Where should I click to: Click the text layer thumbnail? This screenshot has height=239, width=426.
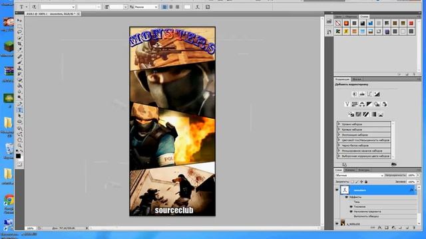pyautogui.click(x=345, y=190)
